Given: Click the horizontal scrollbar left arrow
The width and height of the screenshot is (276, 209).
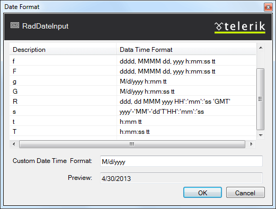Looking at the screenshot, I should pyautogui.click(x=14, y=144).
